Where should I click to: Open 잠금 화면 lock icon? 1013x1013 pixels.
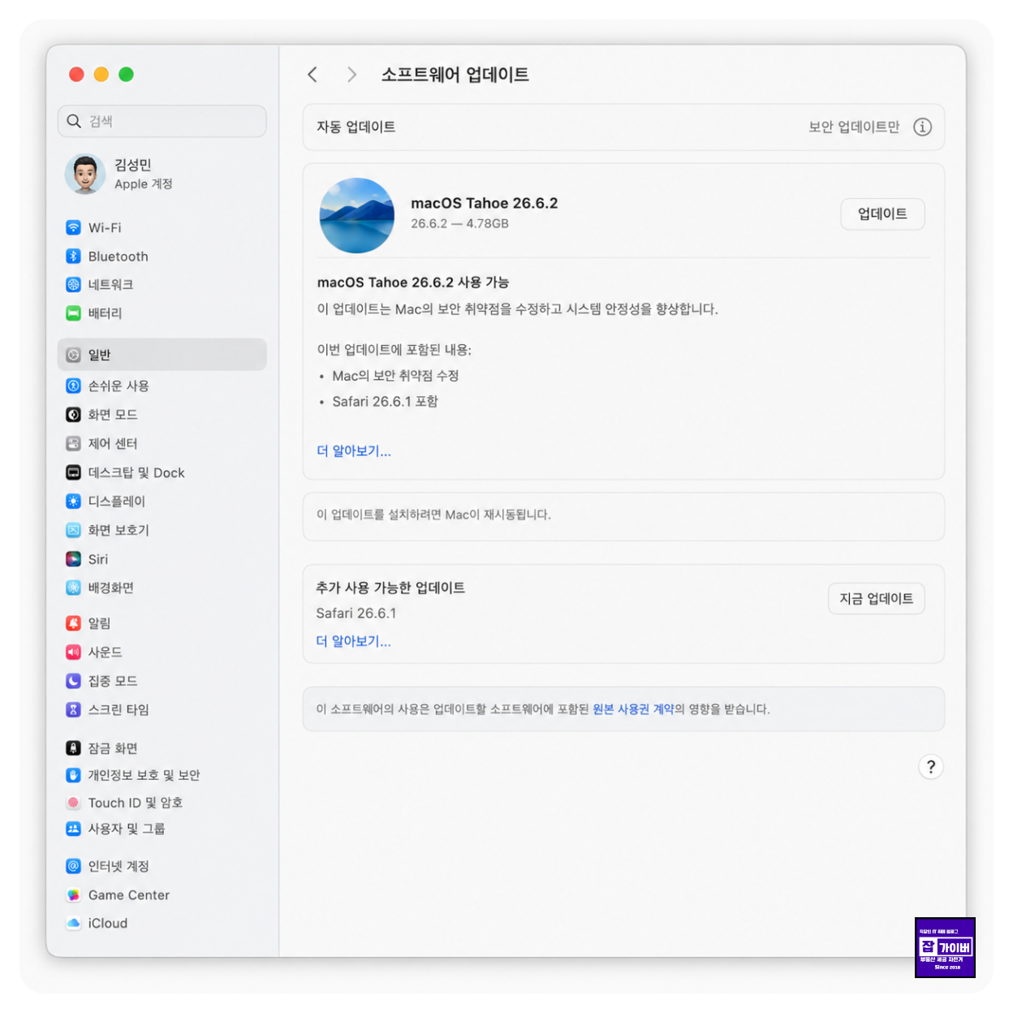pos(73,748)
